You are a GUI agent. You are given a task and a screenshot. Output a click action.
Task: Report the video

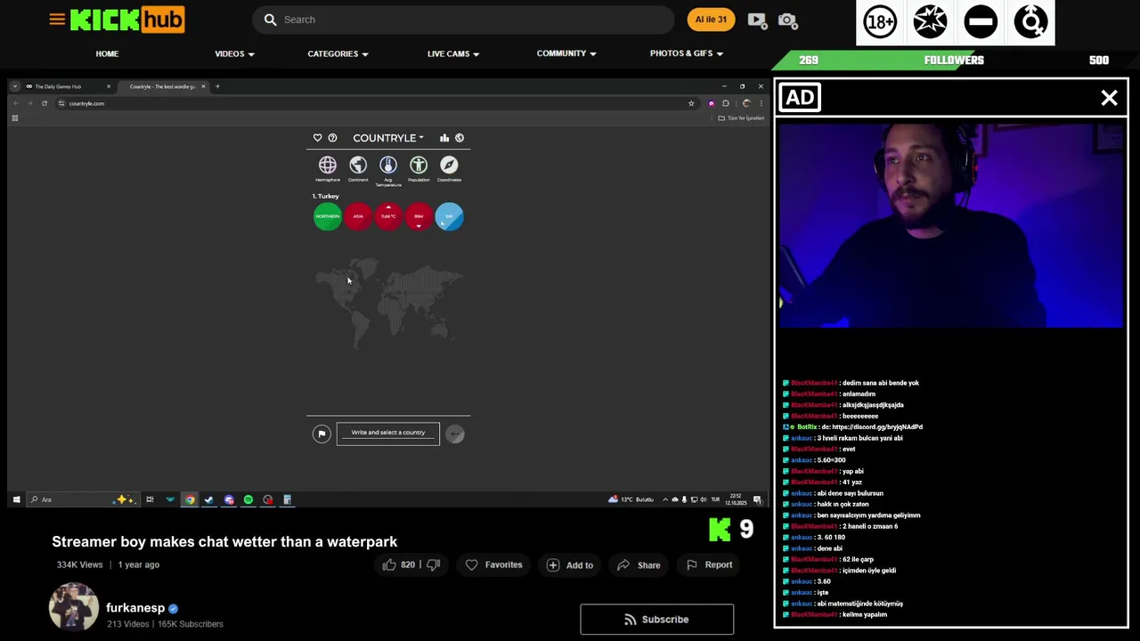coord(709,564)
